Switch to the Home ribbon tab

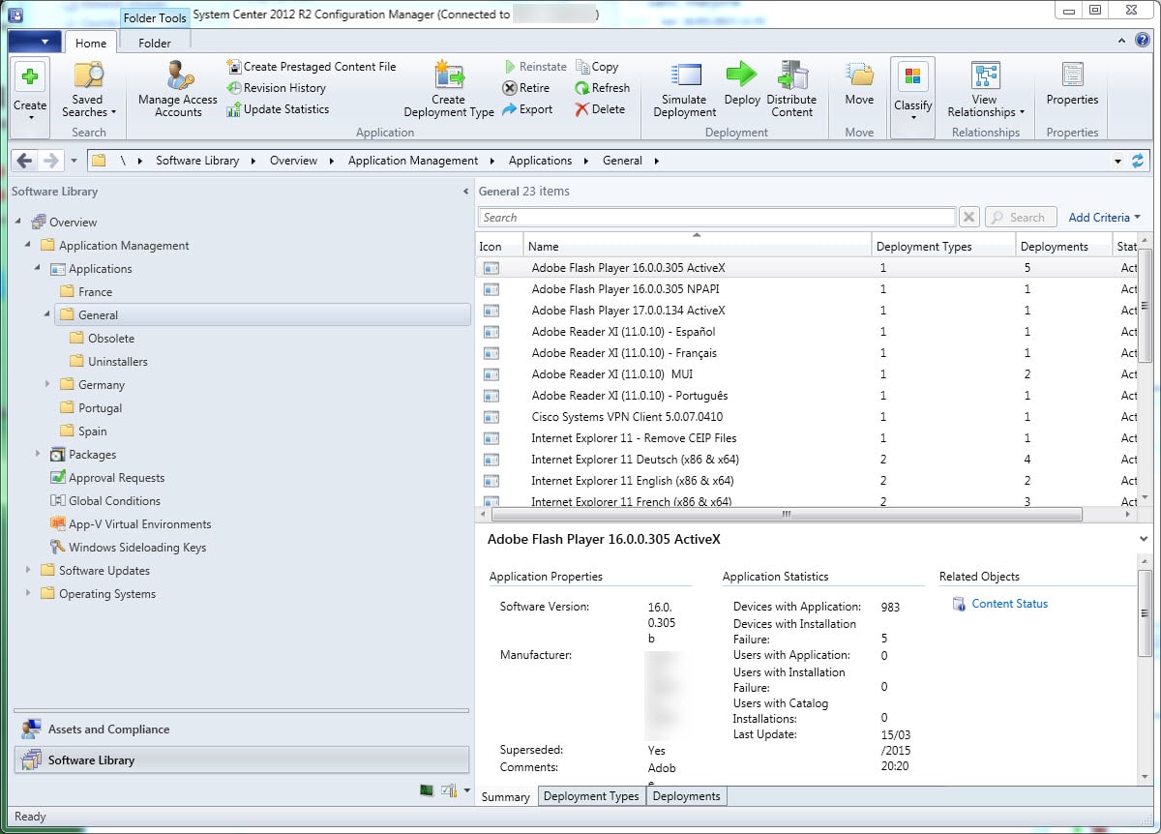tap(91, 43)
